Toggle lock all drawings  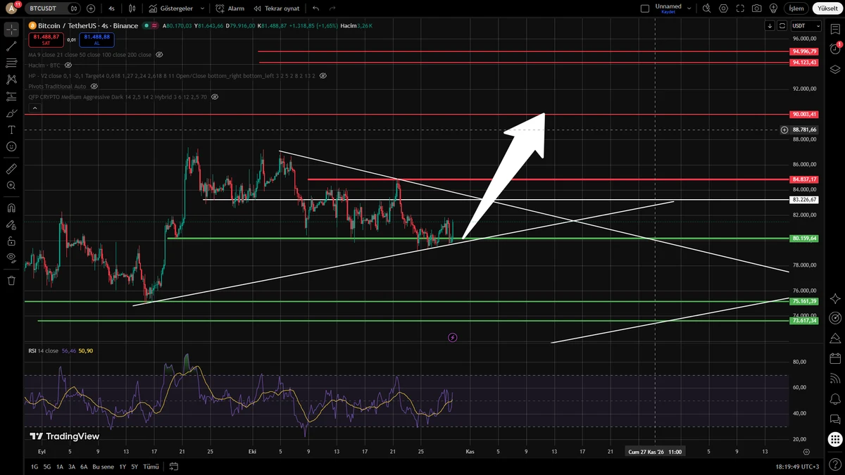tap(11, 241)
